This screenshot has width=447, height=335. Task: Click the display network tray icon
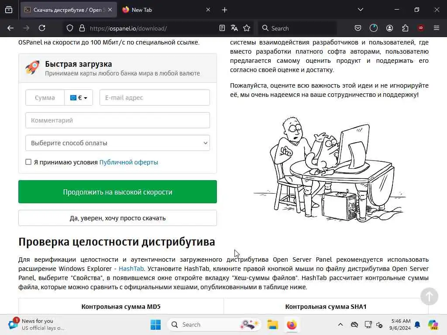(x=368, y=325)
